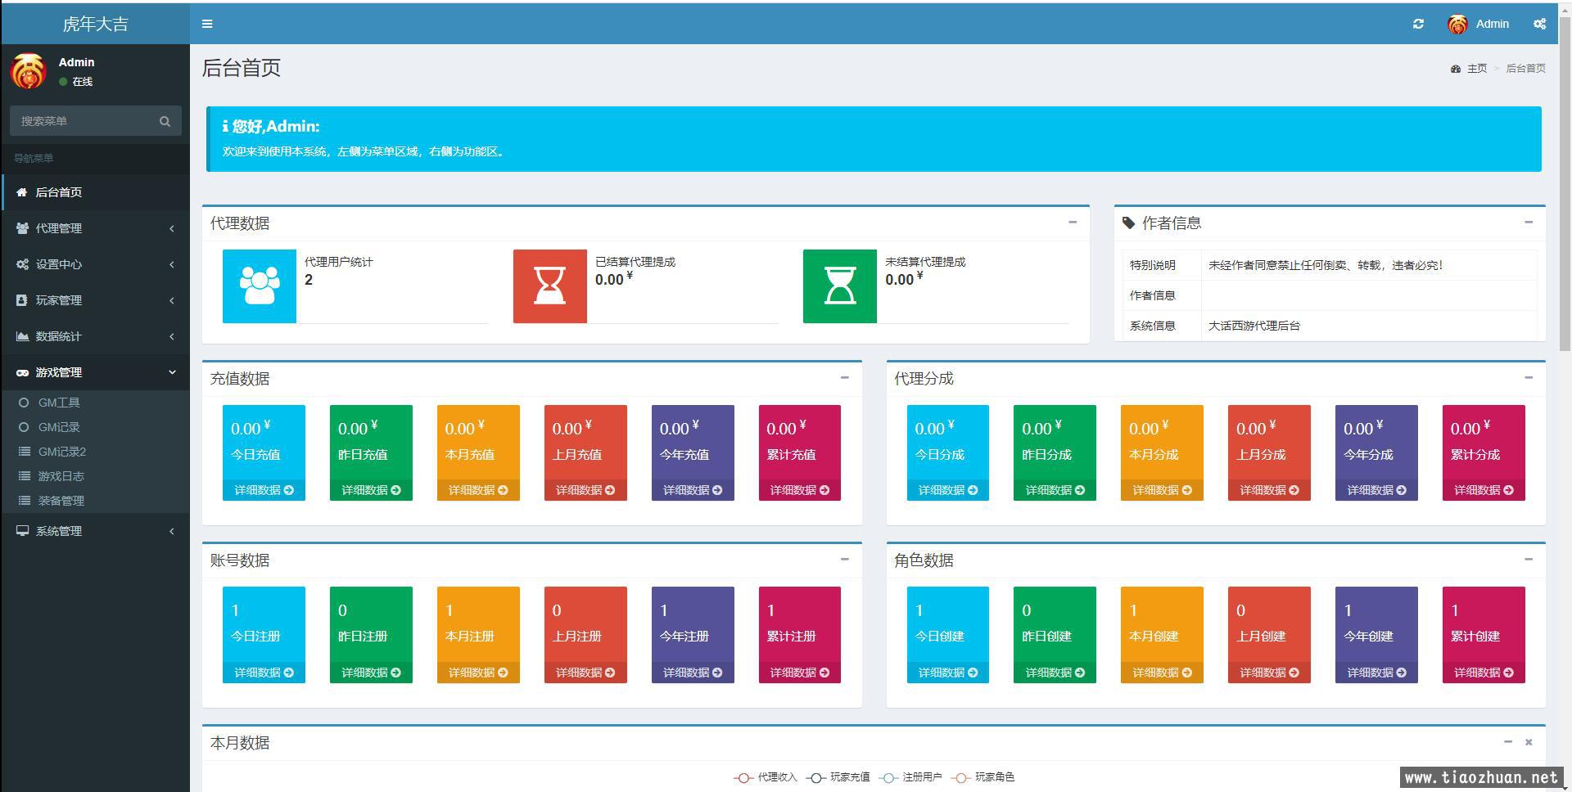Click the 已结算代理提成 hourglass icon
Image resolution: width=1572 pixels, height=792 pixels.
click(550, 286)
